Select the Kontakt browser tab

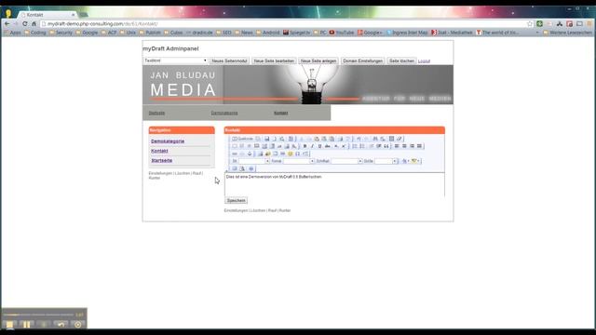coord(47,15)
